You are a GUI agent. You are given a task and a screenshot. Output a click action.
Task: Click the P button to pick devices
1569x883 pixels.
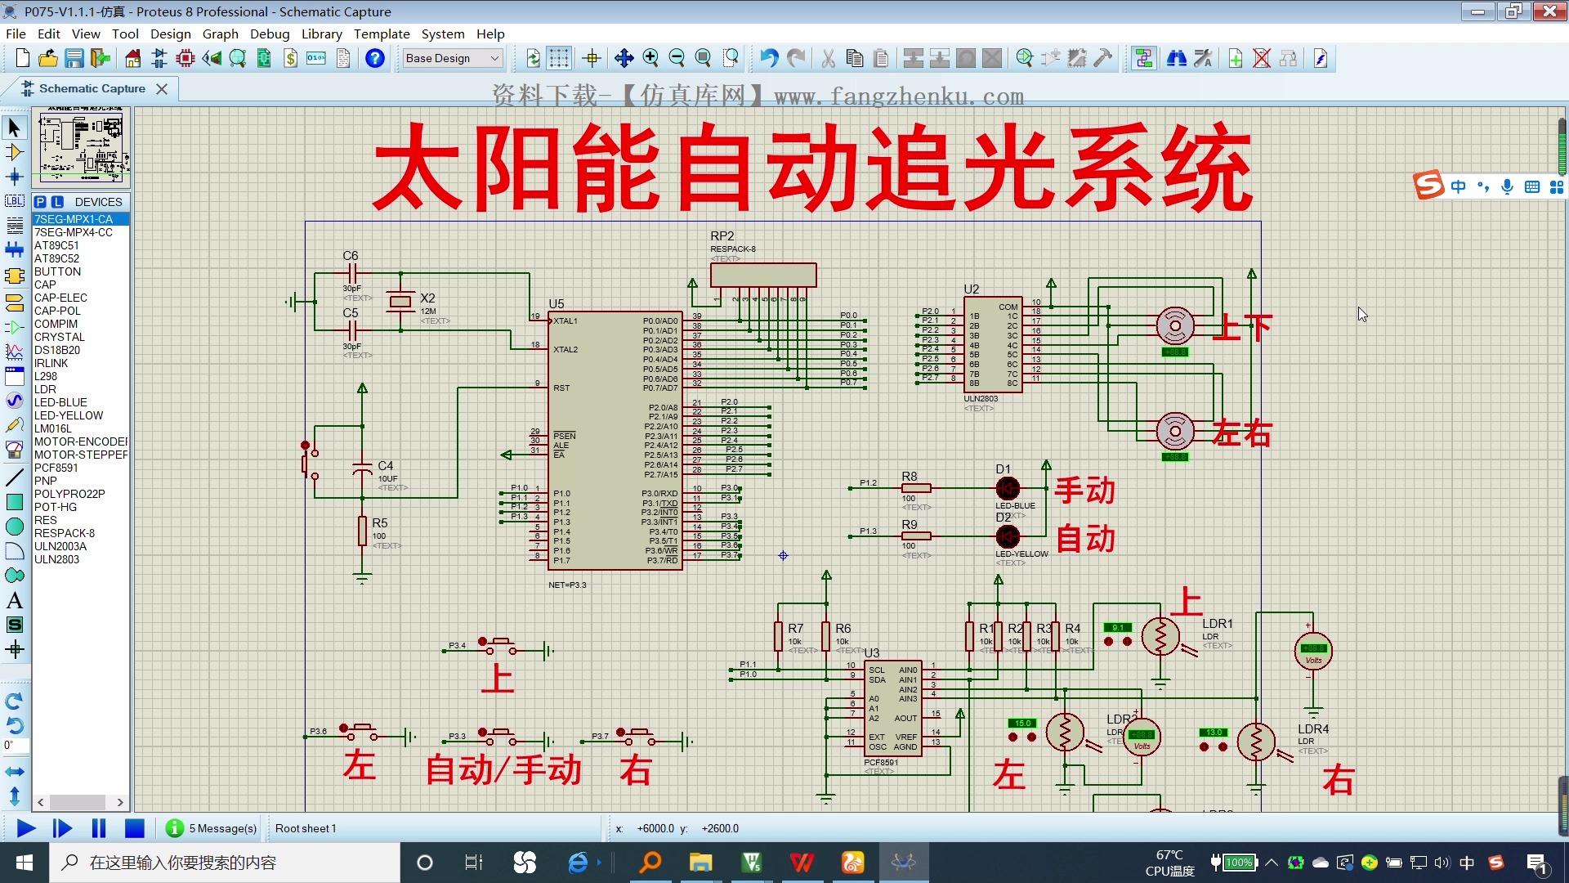click(39, 201)
